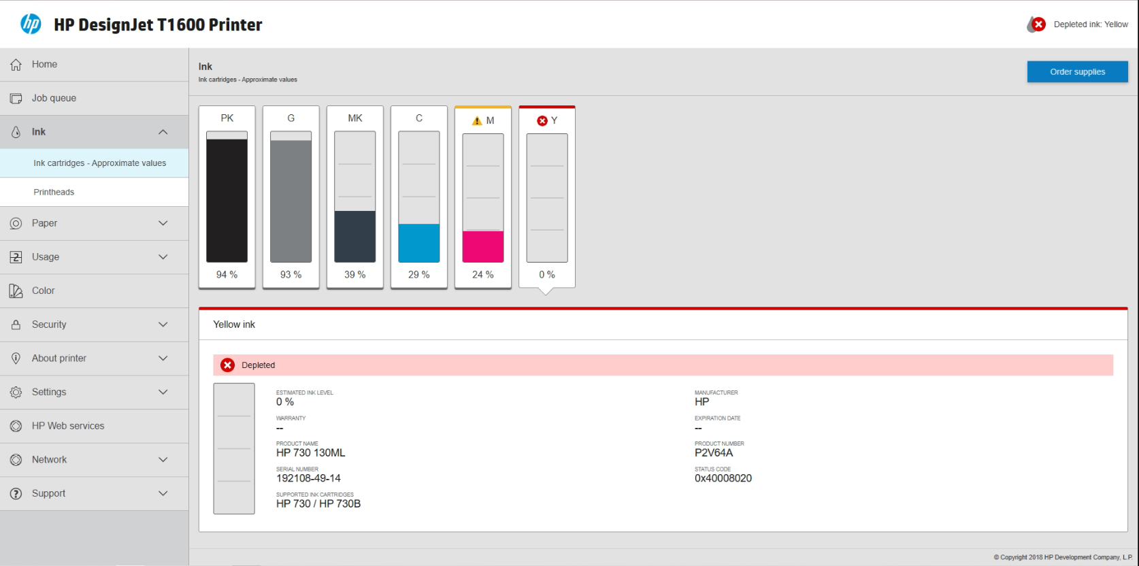
Task: Open the Job queue page
Action: [94, 99]
